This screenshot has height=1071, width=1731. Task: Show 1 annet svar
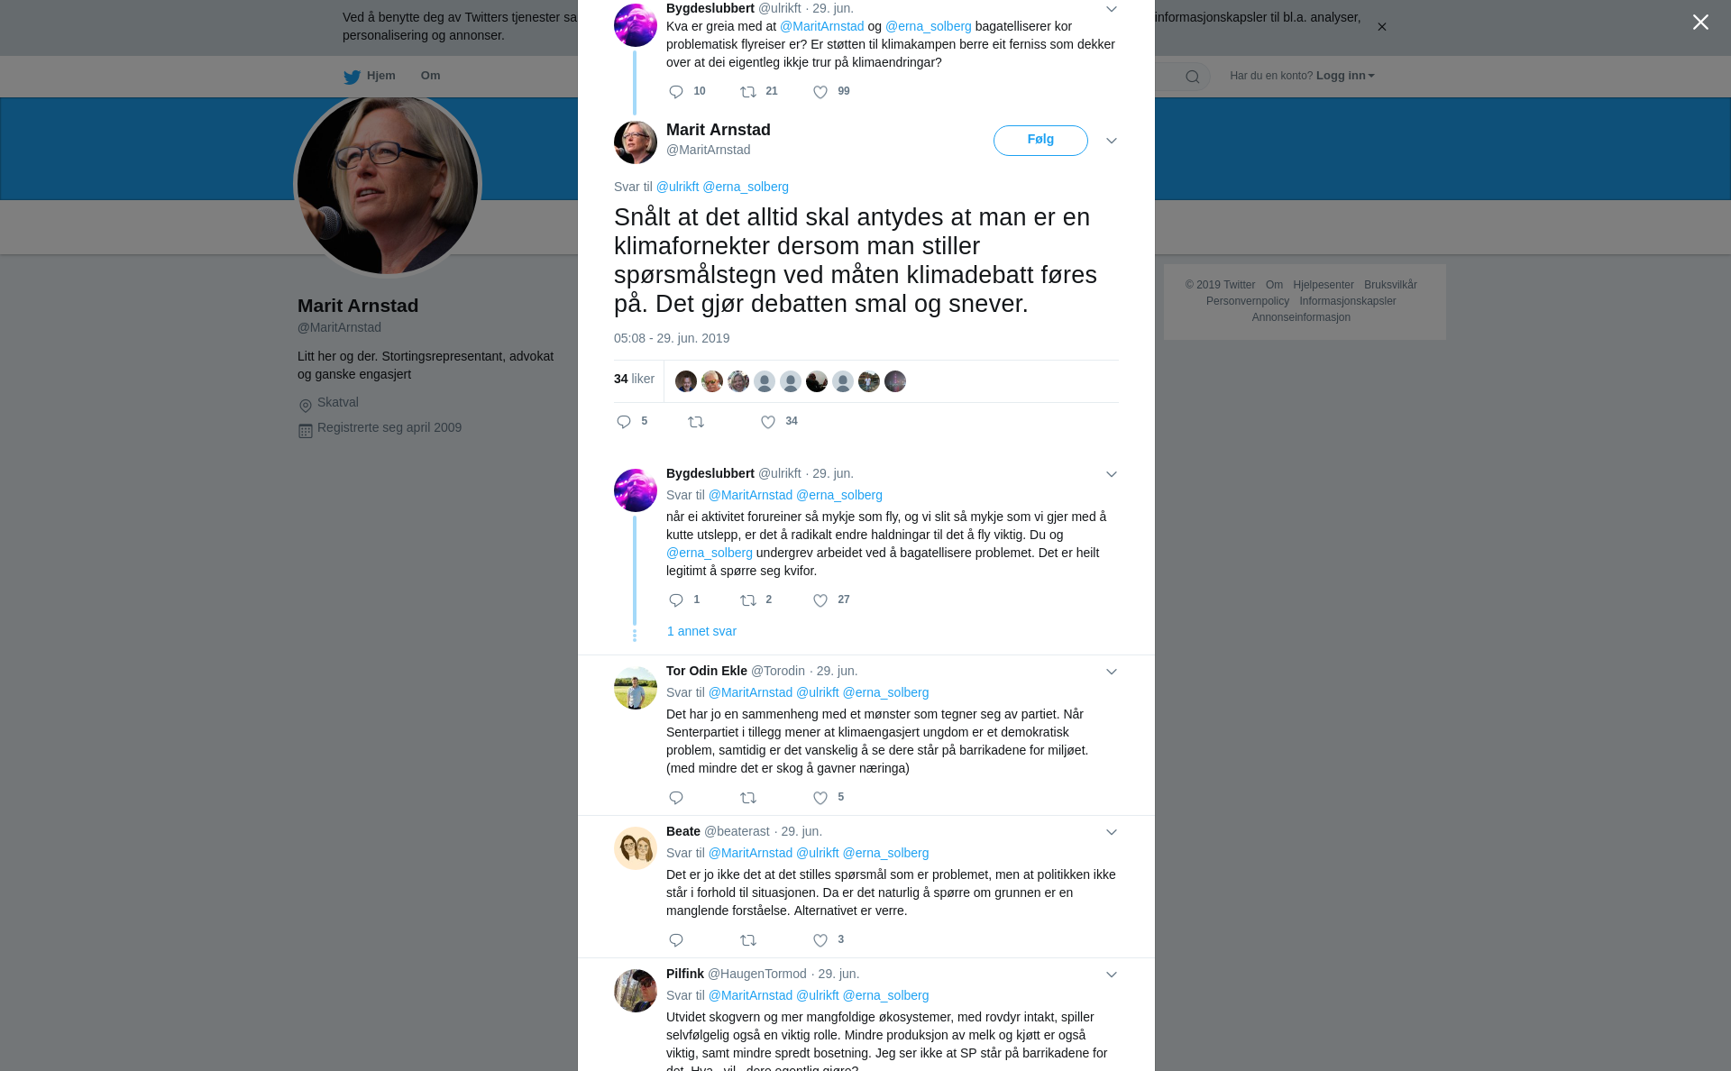pos(701,631)
